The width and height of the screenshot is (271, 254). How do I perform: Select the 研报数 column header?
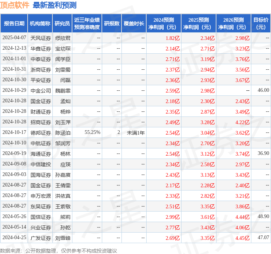pyautogui.click(x=112, y=23)
